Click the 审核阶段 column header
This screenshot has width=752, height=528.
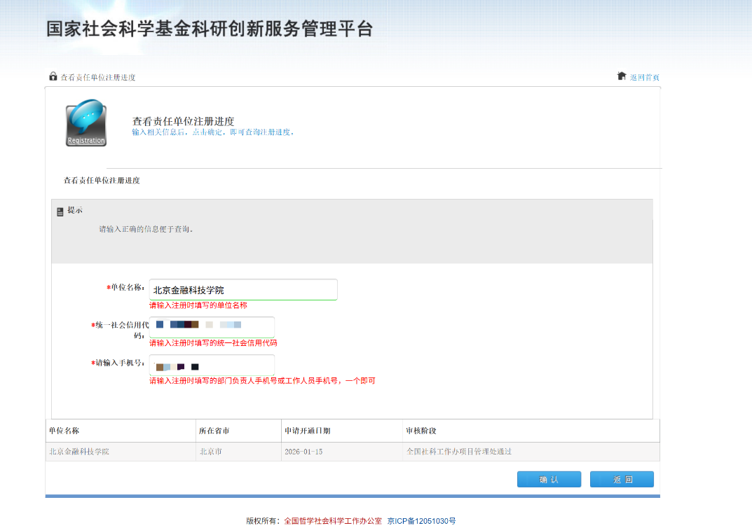[421, 431]
